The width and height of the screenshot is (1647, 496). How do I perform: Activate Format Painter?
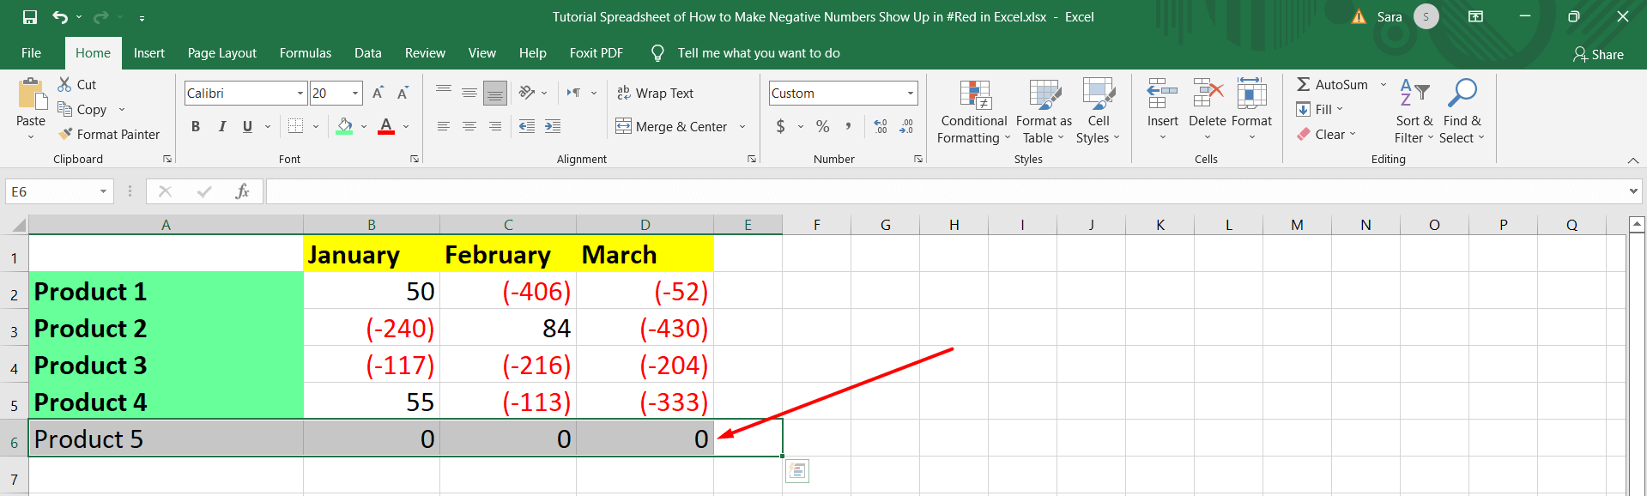[x=109, y=134]
